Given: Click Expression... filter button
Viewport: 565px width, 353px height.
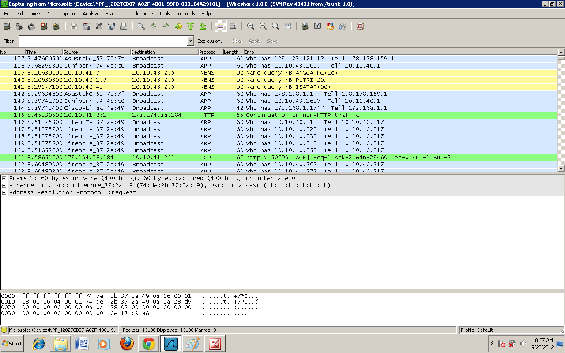Looking at the screenshot, I should pyautogui.click(x=211, y=41).
